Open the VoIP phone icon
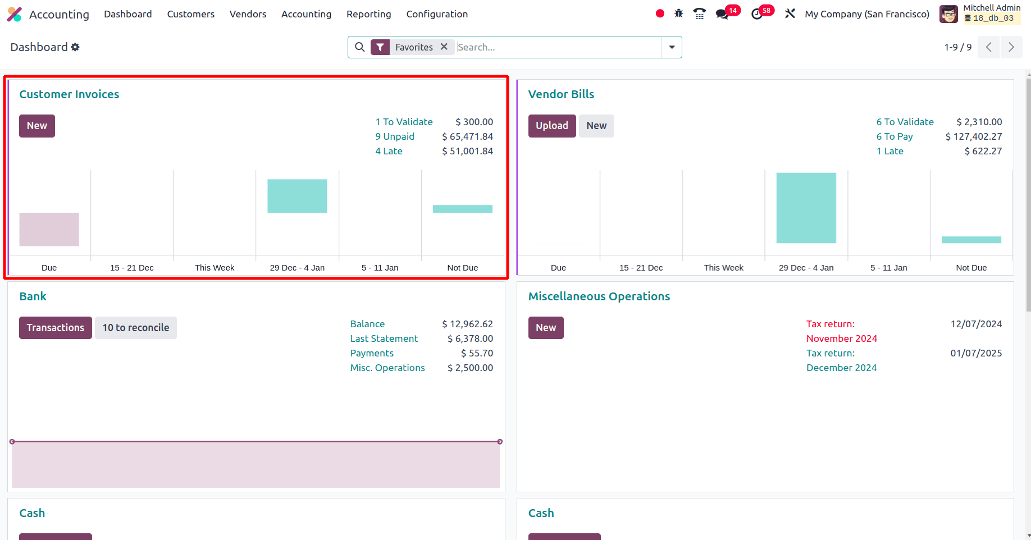 click(x=700, y=13)
